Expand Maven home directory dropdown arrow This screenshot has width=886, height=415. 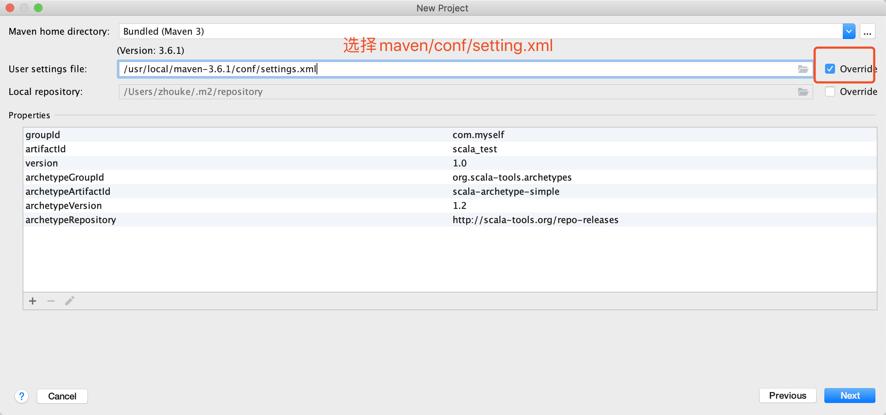[849, 32]
